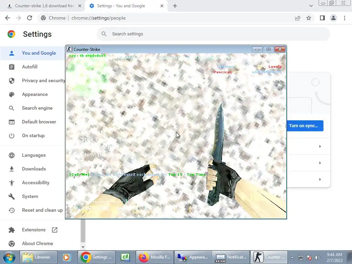The image size is (352, 264).
Task: Open the Windows Start menu
Action: coord(9,257)
